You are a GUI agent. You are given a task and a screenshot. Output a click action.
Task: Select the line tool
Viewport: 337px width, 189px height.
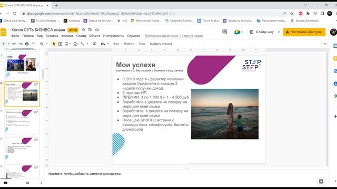(x=82, y=44)
